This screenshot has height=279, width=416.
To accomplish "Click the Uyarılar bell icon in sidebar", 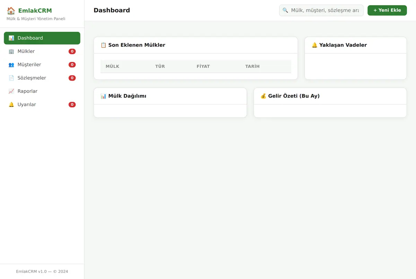I will click(x=11, y=105).
